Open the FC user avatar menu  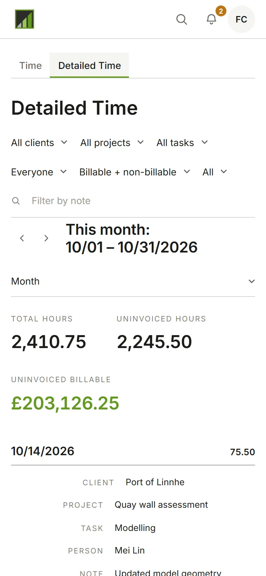tap(241, 19)
